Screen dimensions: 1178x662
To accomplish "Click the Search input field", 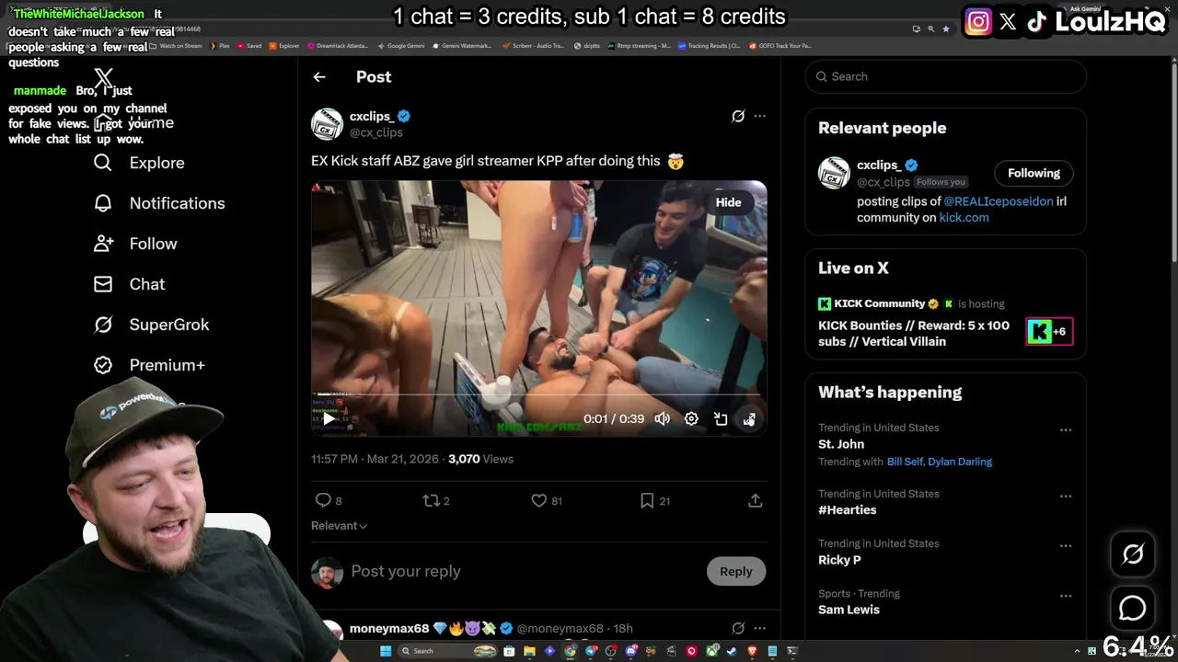I will pyautogui.click(x=946, y=76).
